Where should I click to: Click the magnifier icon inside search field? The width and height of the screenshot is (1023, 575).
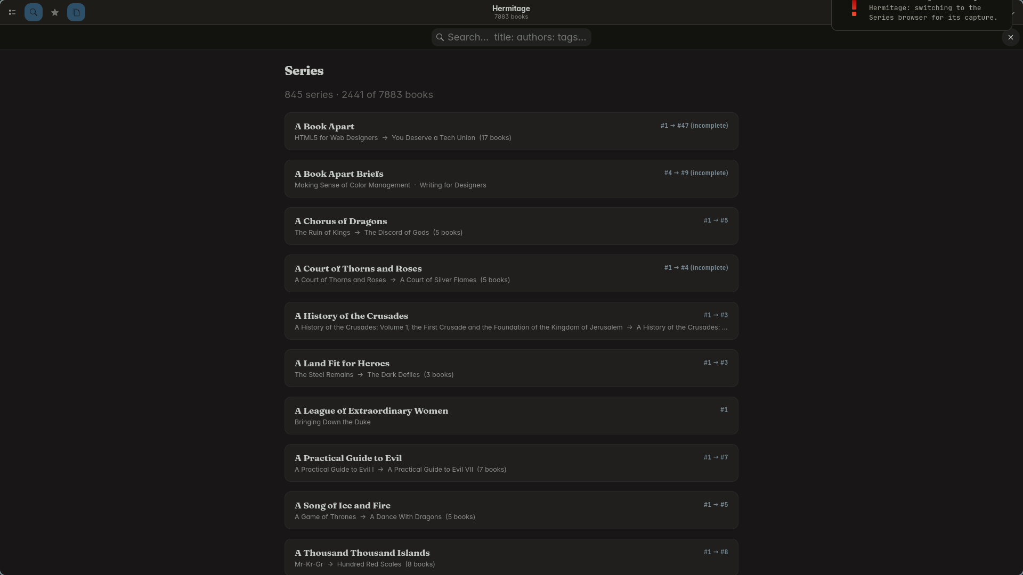click(x=440, y=37)
